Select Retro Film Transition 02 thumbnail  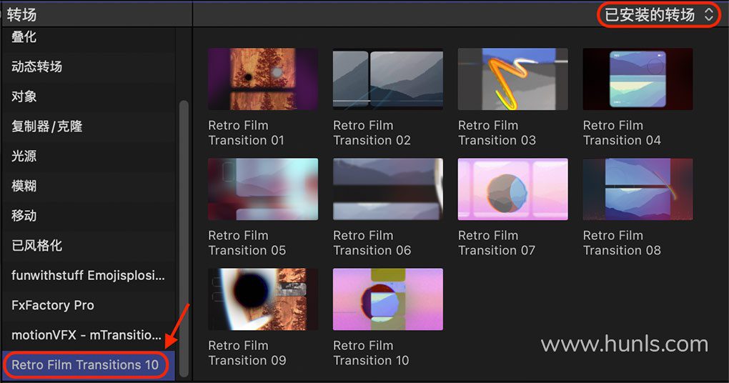(x=387, y=79)
